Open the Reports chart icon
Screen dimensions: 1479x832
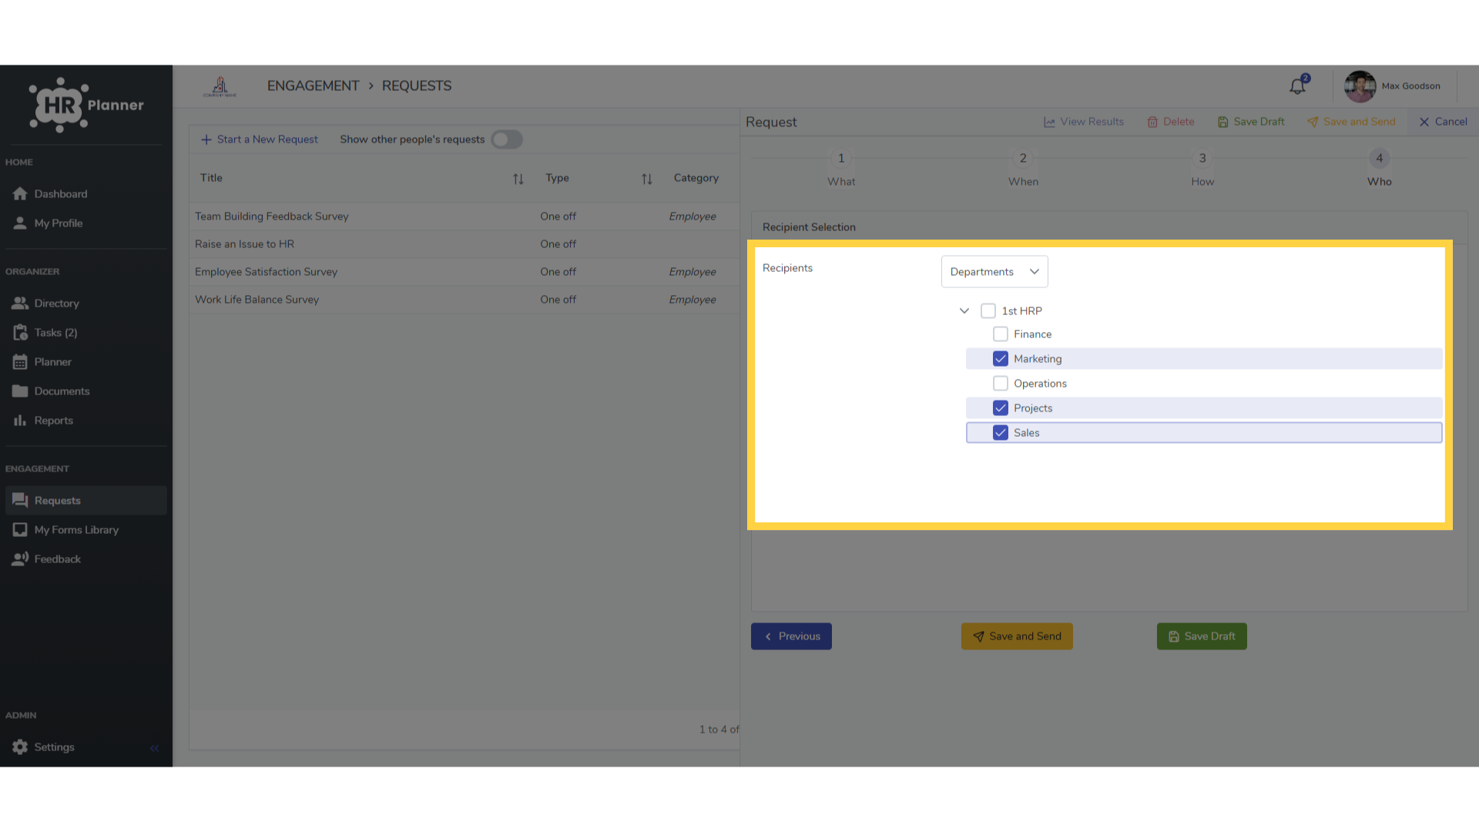20,421
